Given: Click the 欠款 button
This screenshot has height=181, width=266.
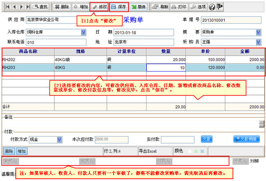Looking at the screenshot, I should (206, 139).
